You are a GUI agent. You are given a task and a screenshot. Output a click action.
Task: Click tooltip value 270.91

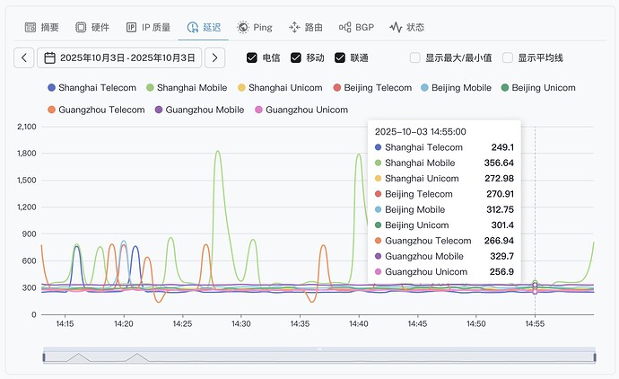(x=501, y=194)
